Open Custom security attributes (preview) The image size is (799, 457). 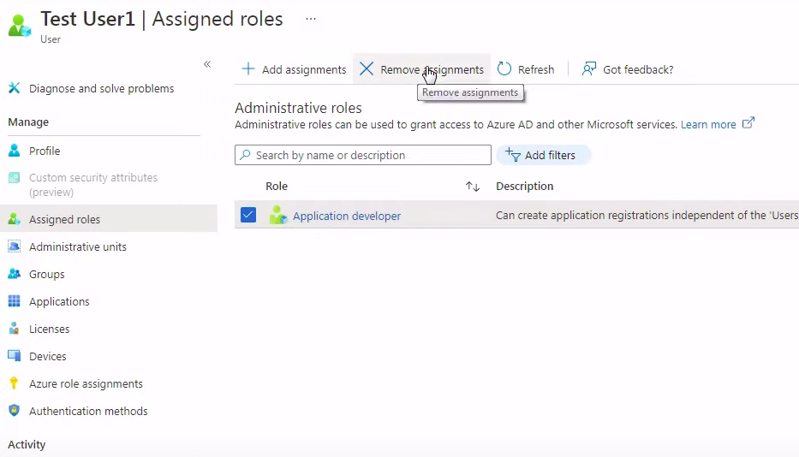click(x=93, y=185)
